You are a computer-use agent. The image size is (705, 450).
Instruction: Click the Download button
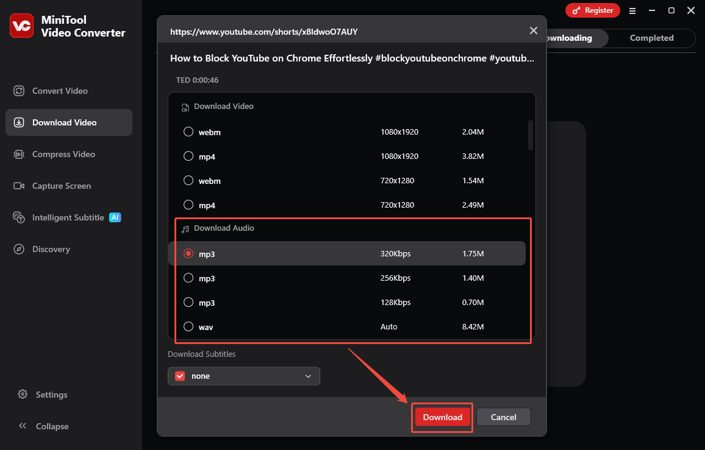(442, 417)
